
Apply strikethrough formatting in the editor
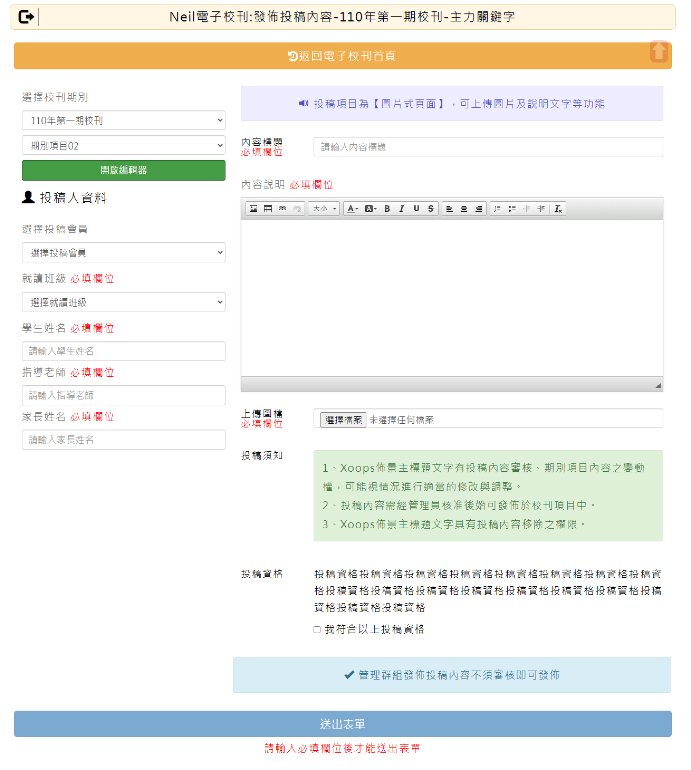tap(430, 208)
